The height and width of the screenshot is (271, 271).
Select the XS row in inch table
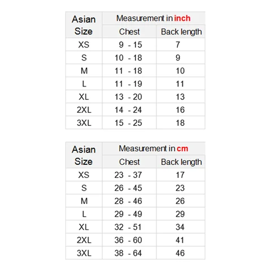pos(135,45)
